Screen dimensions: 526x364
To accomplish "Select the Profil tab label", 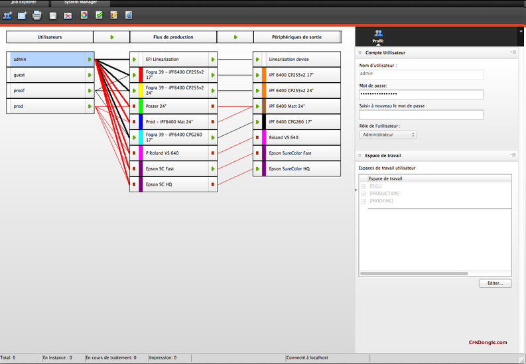I will (378, 41).
